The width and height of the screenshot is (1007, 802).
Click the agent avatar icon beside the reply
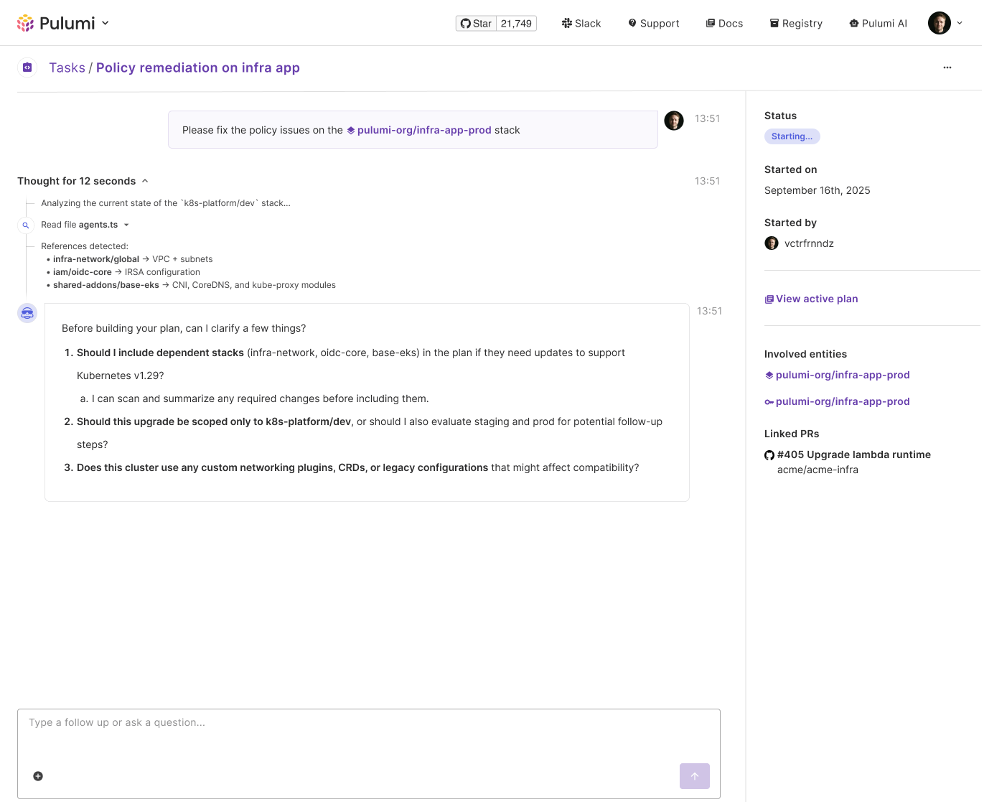pyautogui.click(x=27, y=313)
